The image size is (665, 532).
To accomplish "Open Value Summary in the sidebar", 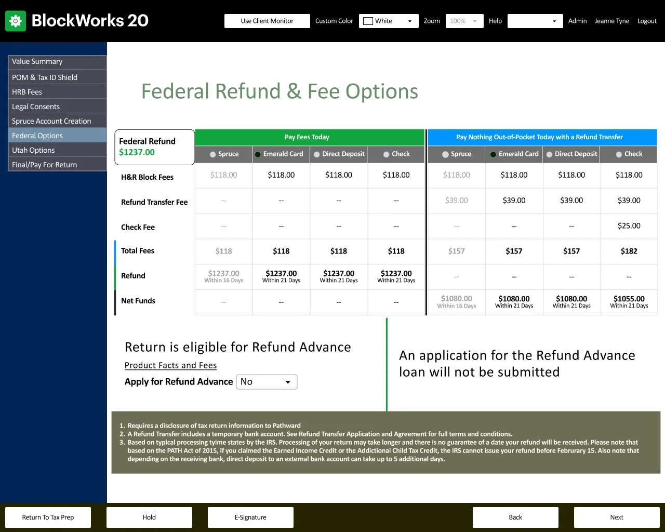I will coord(57,61).
